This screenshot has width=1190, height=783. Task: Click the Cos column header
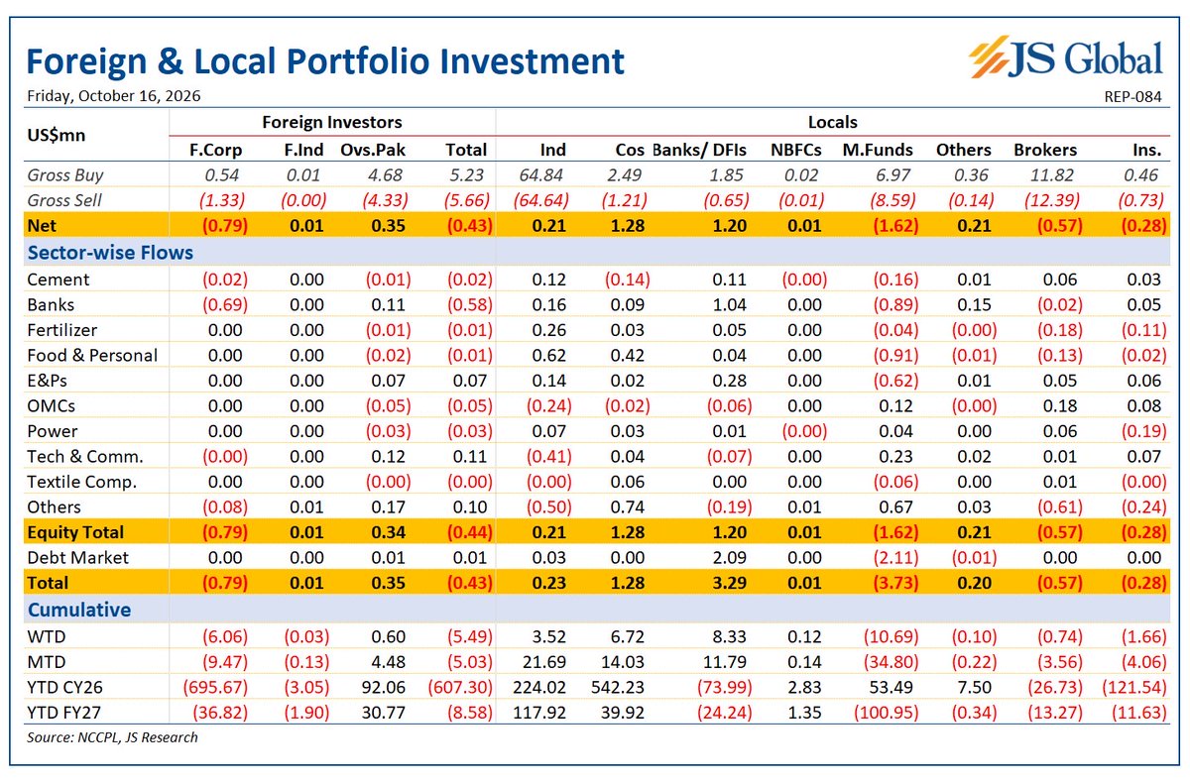pyautogui.click(x=630, y=150)
